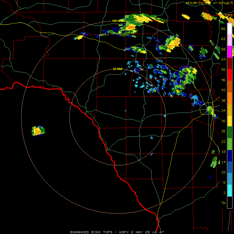Click the '2' legend value
This screenshot has width=234, height=234.
[224, 193]
